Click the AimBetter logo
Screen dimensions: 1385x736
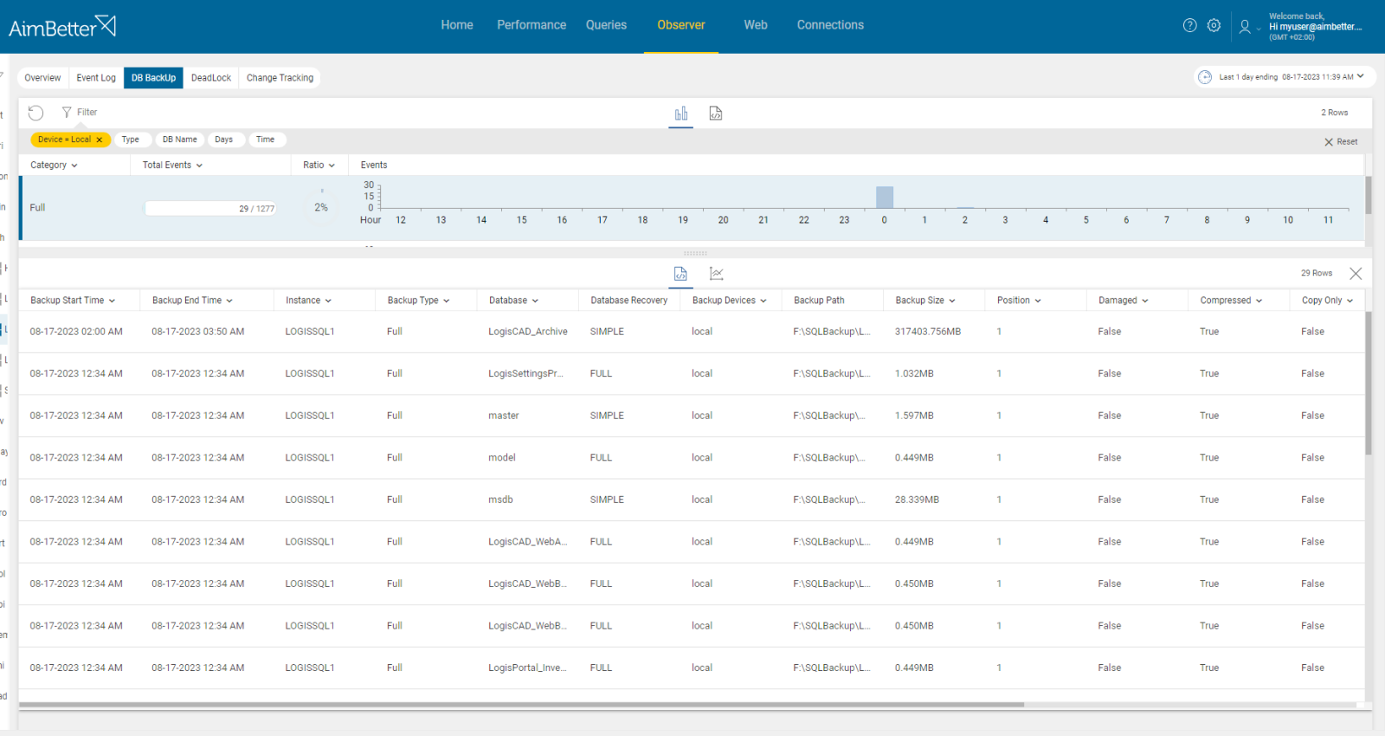(62, 26)
